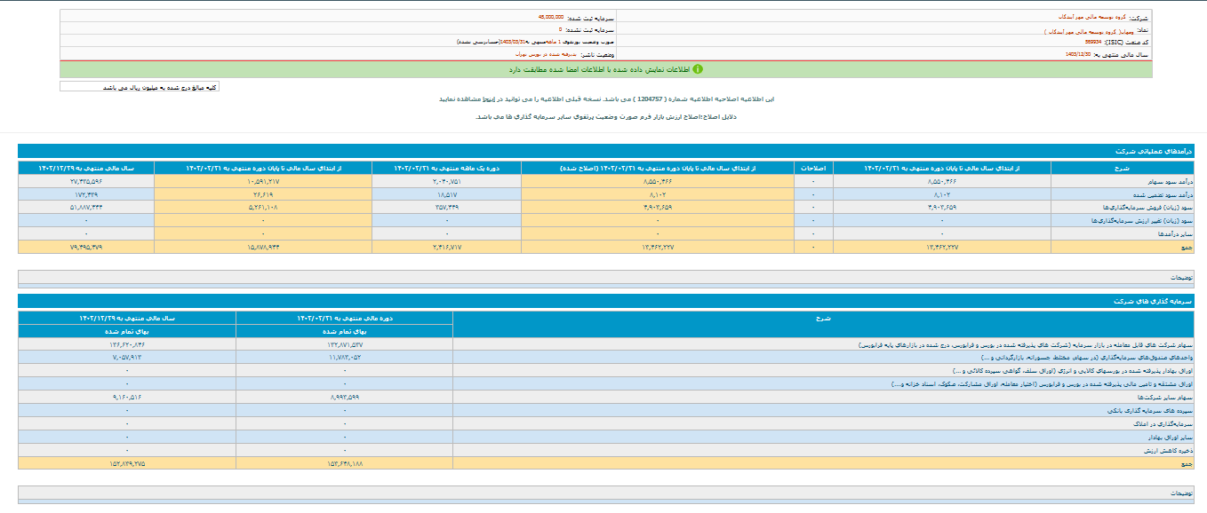The width and height of the screenshot is (1207, 513).
Task: Click the investments total 153,648,188
Action: (345, 463)
